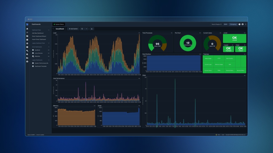
Task: Open options menu of the Memory dashlet
Action: pos(94,106)
